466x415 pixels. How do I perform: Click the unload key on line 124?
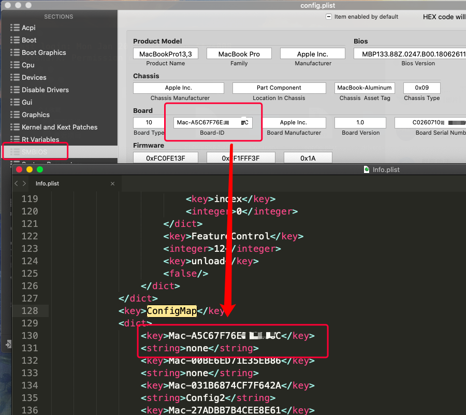(x=208, y=261)
